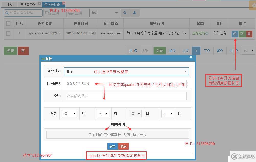
Task: Open the 状态 dropdown filter
Action: (x=104, y=13)
